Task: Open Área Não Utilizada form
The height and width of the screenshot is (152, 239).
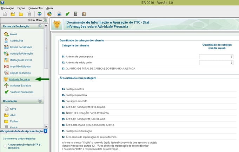Action: tap(20, 66)
